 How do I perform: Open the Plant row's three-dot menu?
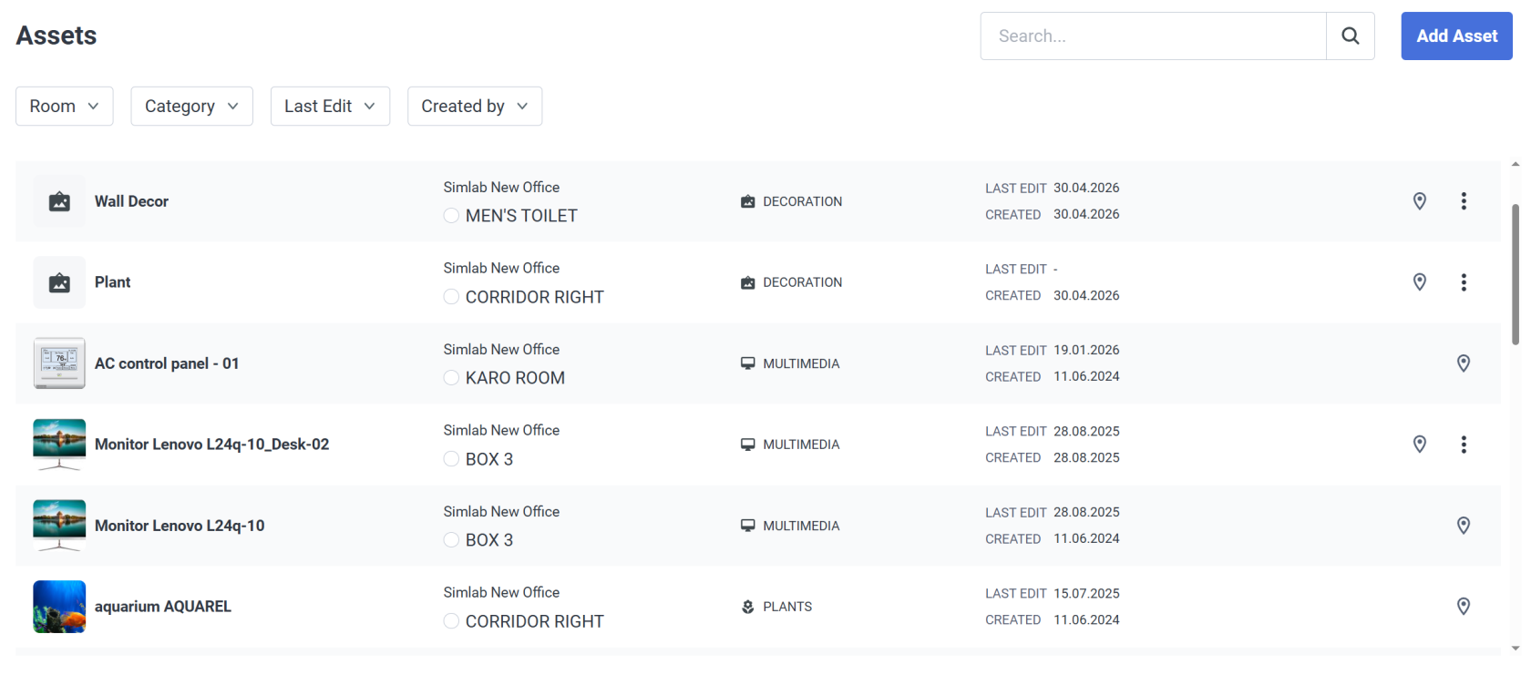[x=1464, y=282]
